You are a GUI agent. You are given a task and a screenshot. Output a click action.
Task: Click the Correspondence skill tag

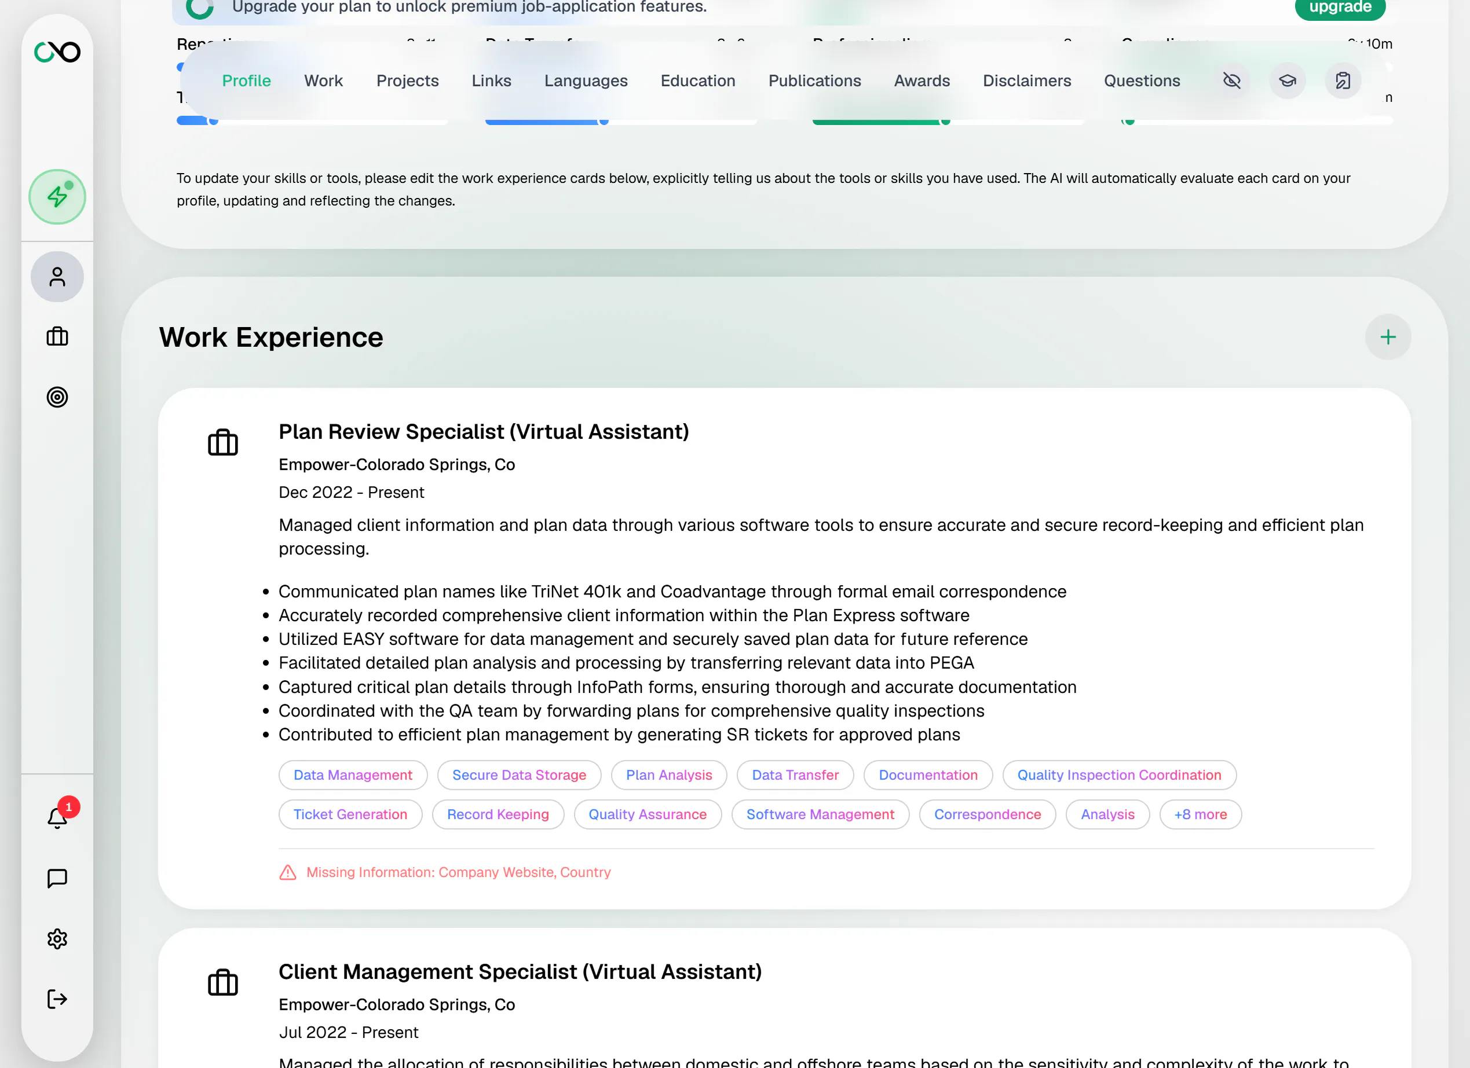click(x=988, y=815)
